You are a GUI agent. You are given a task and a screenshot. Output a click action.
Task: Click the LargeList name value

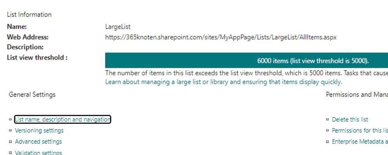(x=118, y=27)
